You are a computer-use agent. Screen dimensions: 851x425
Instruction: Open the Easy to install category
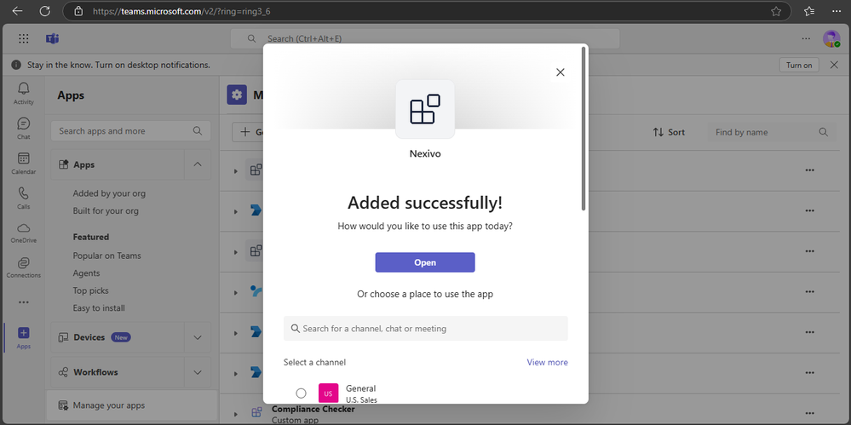tap(99, 307)
